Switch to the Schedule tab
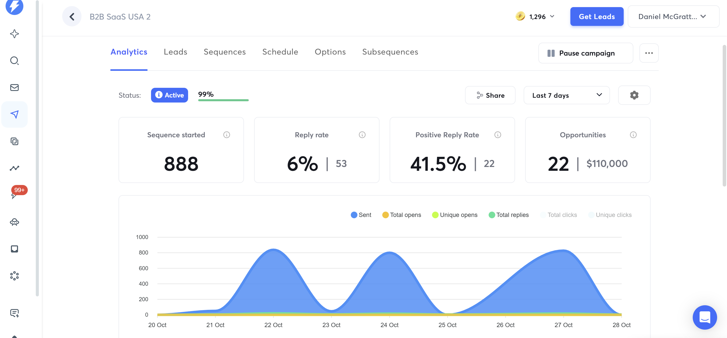 pyautogui.click(x=280, y=52)
